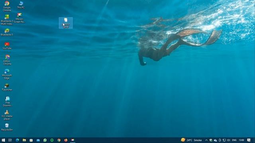This screenshot has width=255, height=143.
Task: Open Windows Security tray icon
Action: [x=211, y=140]
